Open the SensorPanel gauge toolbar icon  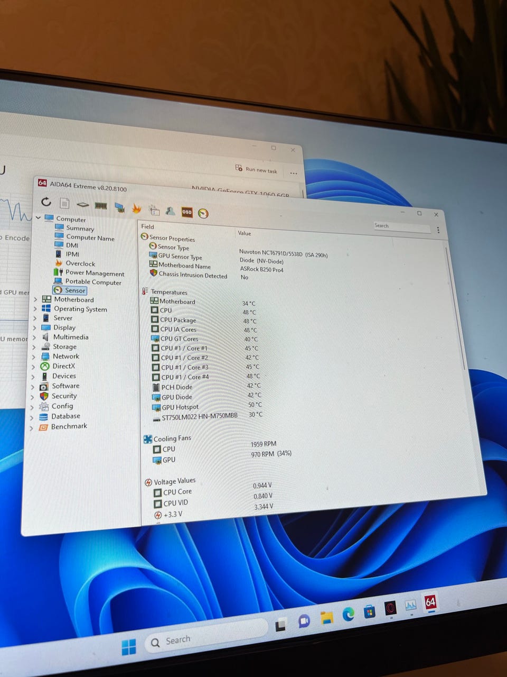tap(203, 213)
